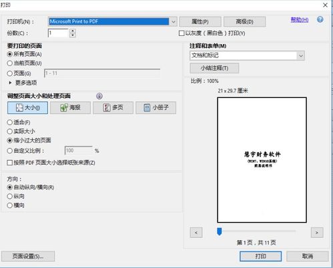Image resolution: width=333 pixels, height=268 pixels.
Task: Click the document preview thumbnail
Action: pyautogui.click(x=262, y=160)
